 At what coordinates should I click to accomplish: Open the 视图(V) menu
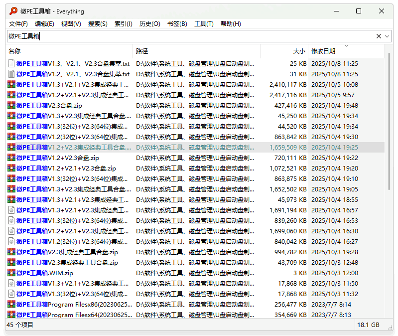(71, 24)
